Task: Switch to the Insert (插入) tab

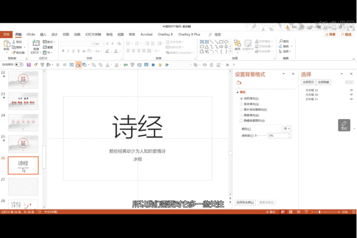Action: 43,35
